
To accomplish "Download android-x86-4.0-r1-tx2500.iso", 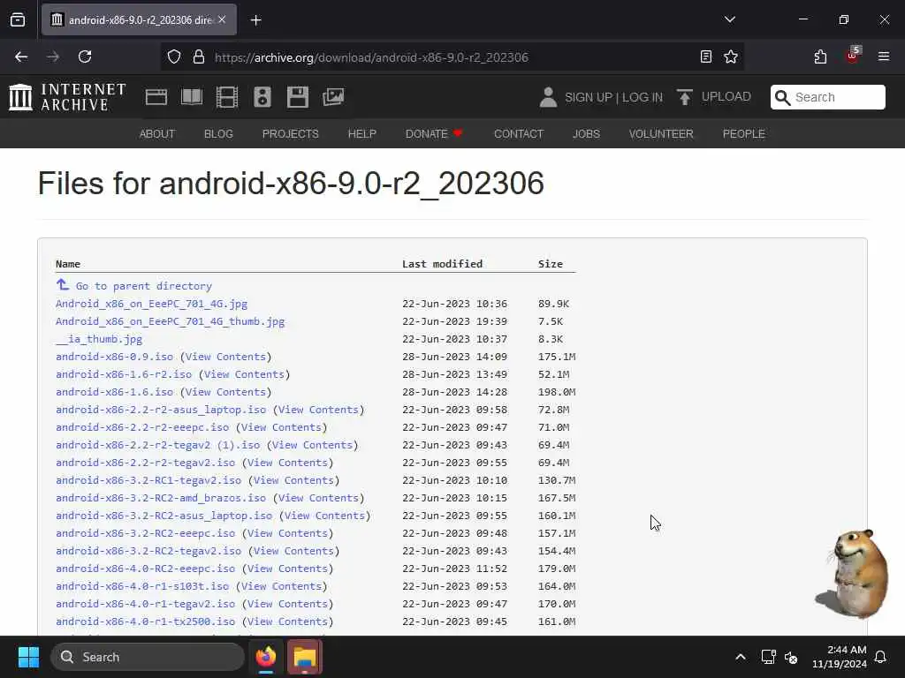I will [x=146, y=621].
